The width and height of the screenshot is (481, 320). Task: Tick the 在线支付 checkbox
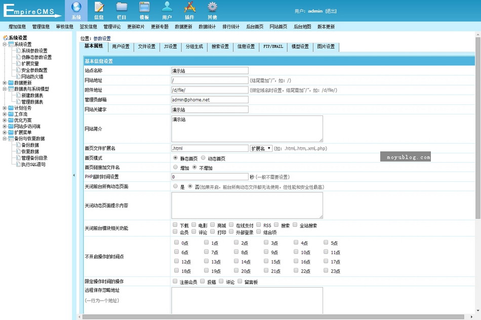pos(231,225)
